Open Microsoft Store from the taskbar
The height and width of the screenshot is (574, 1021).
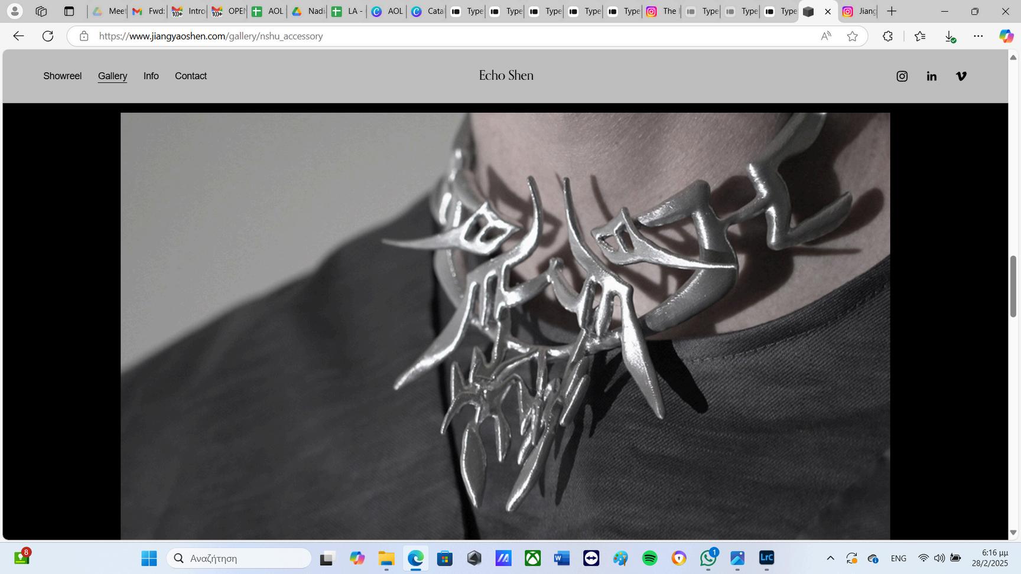[x=444, y=558]
